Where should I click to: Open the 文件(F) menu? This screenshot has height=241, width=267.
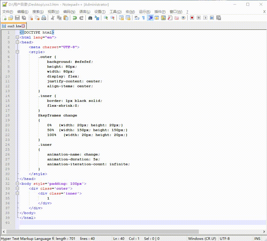pos(8,12)
